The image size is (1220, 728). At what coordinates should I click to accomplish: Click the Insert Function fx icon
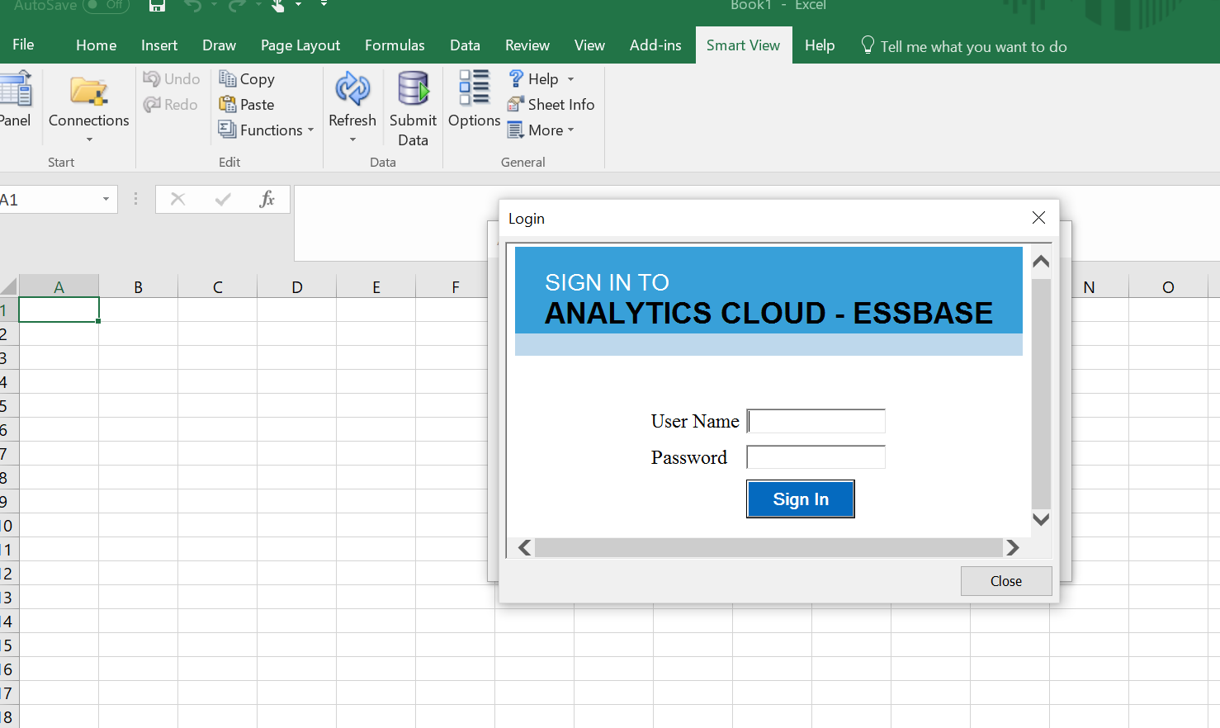267,199
